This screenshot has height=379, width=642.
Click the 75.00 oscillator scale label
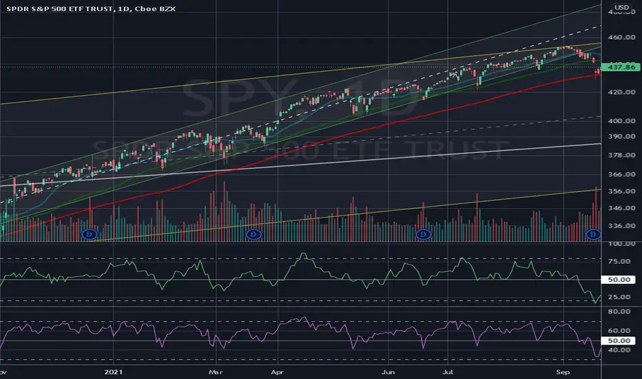pyautogui.click(x=619, y=261)
